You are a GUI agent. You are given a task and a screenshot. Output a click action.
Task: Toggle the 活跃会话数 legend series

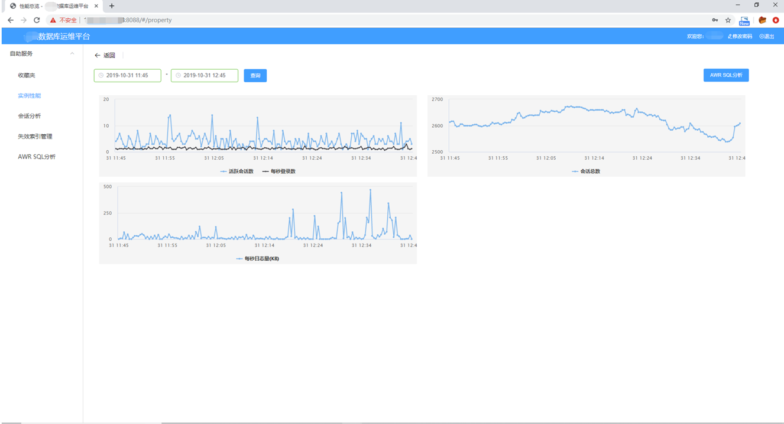tap(237, 171)
